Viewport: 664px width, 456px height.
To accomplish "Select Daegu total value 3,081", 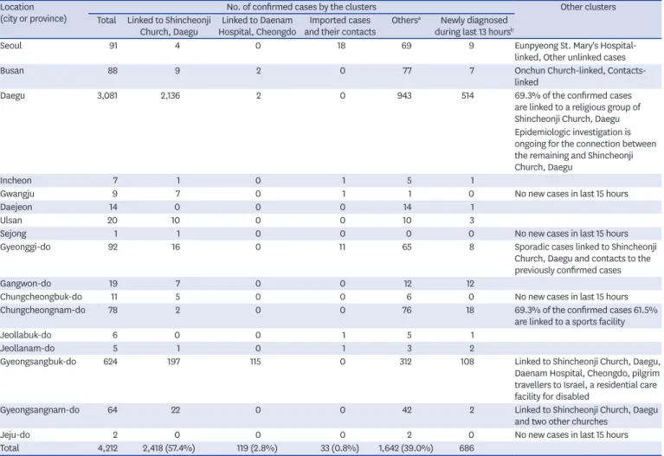I will [x=107, y=95].
